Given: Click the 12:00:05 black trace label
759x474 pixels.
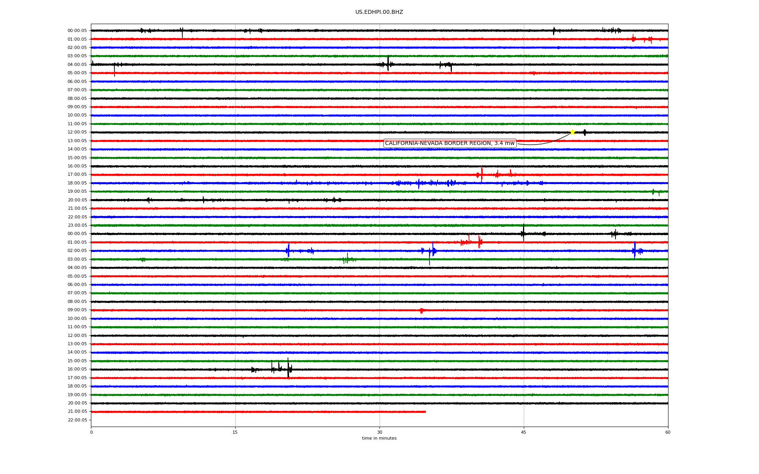Looking at the screenshot, I should (x=77, y=132).
